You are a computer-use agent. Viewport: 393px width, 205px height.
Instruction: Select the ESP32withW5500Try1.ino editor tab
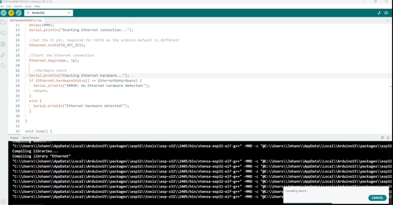(x=26, y=20)
